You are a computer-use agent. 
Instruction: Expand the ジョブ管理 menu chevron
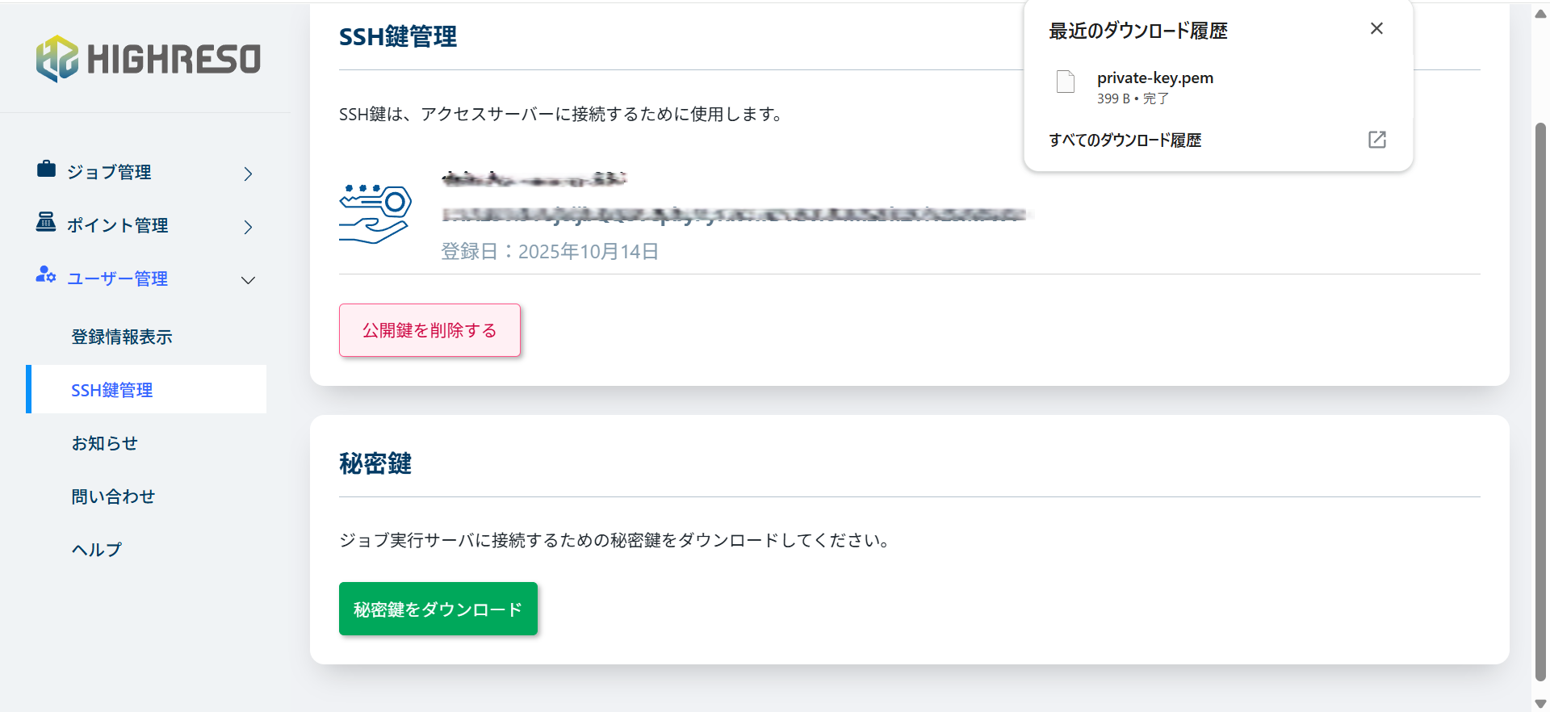click(248, 174)
